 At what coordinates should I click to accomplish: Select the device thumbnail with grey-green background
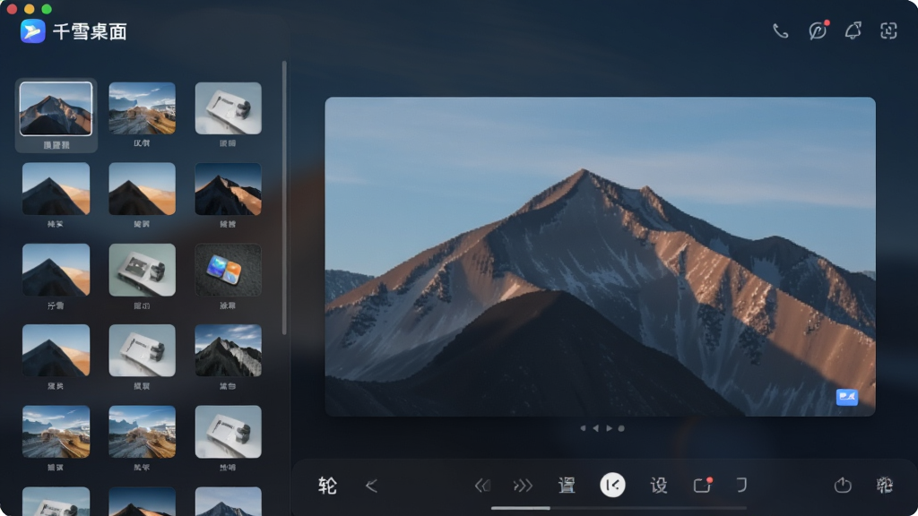coord(142,270)
